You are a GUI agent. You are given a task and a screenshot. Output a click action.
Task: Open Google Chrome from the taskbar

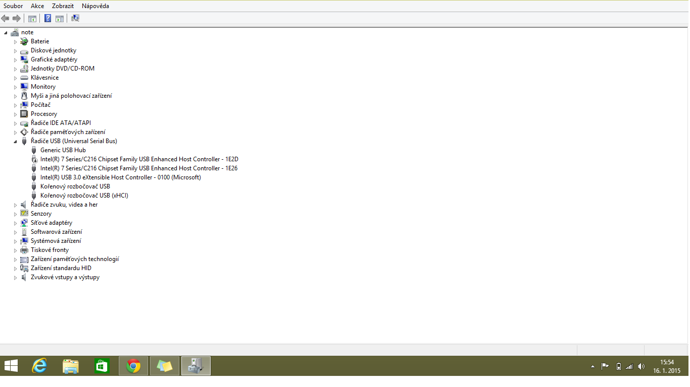click(133, 366)
